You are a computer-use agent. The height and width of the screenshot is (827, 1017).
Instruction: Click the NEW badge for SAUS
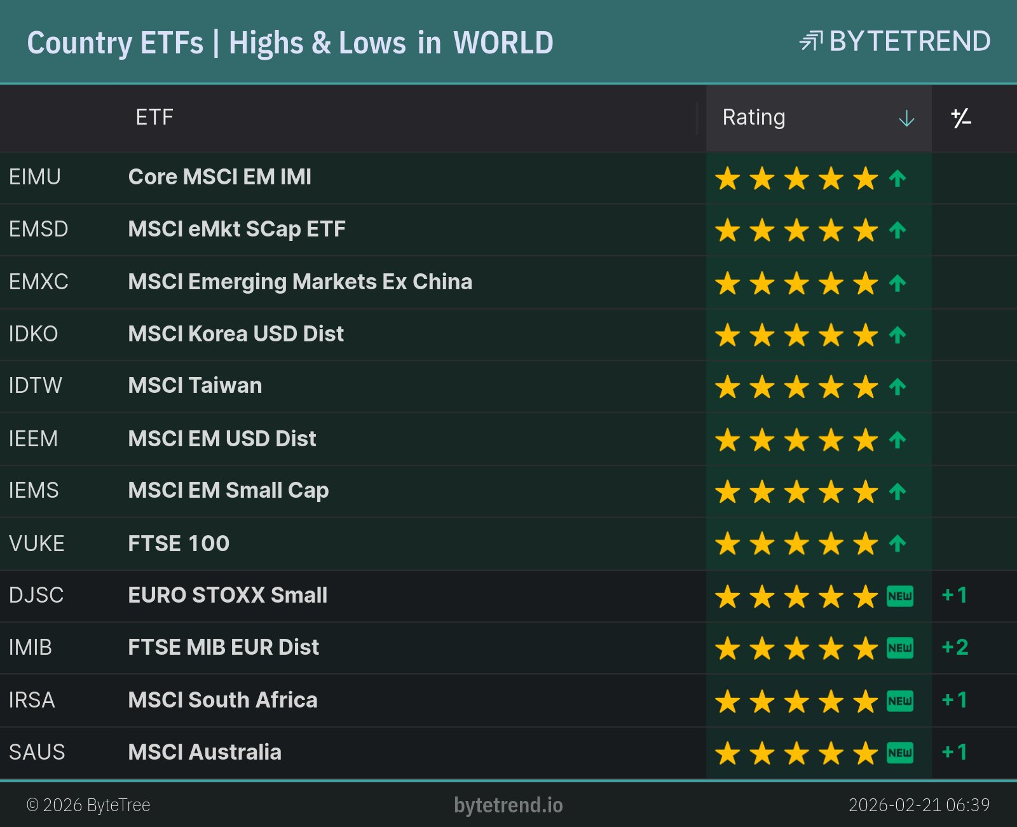click(900, 753)
